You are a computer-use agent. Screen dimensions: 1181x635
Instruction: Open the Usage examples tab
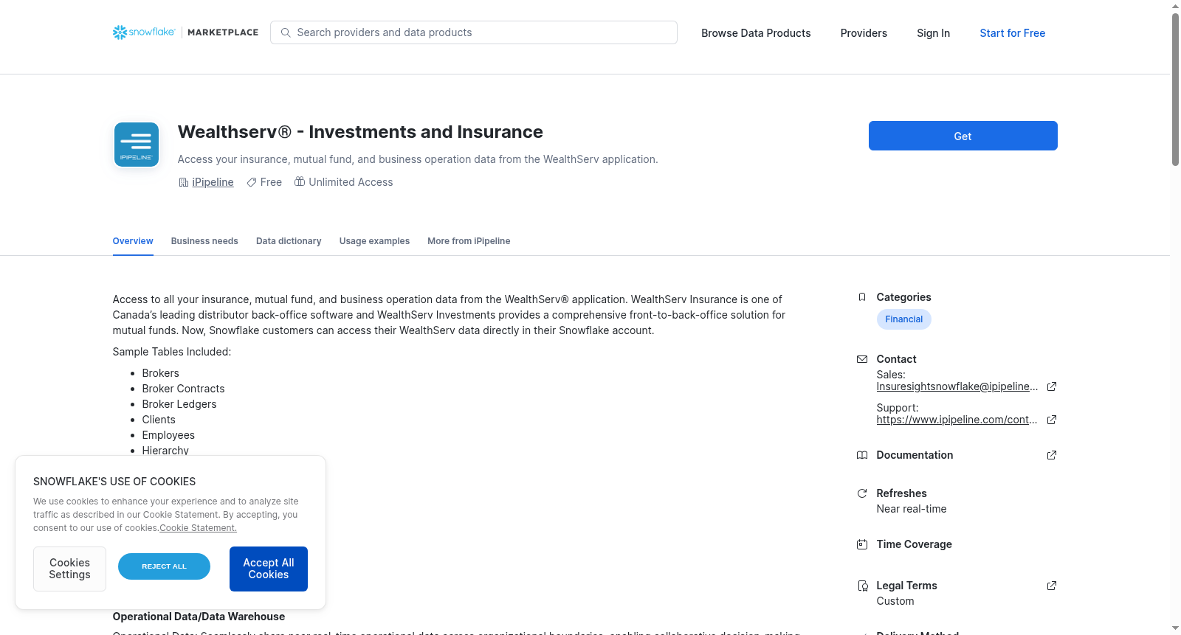point(374,241)
